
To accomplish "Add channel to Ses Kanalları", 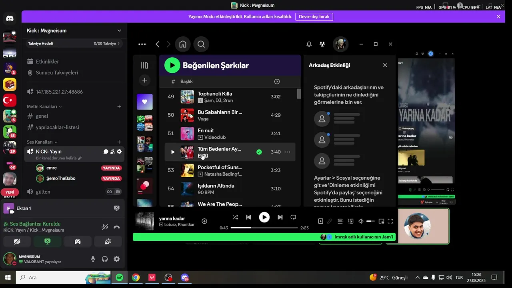I will coord(119,142).
